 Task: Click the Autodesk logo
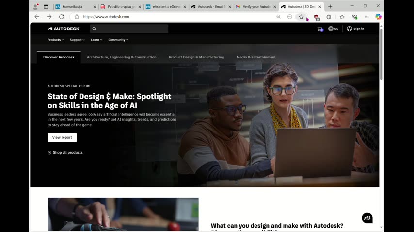coord(64,29)
